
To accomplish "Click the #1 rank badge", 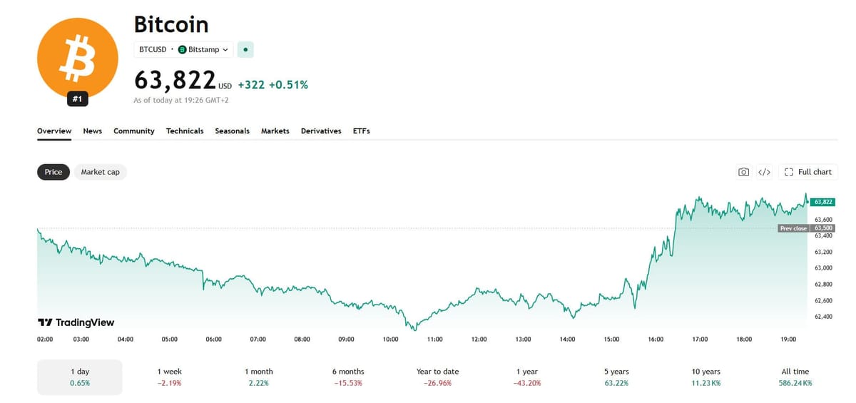I will [78, 99].
